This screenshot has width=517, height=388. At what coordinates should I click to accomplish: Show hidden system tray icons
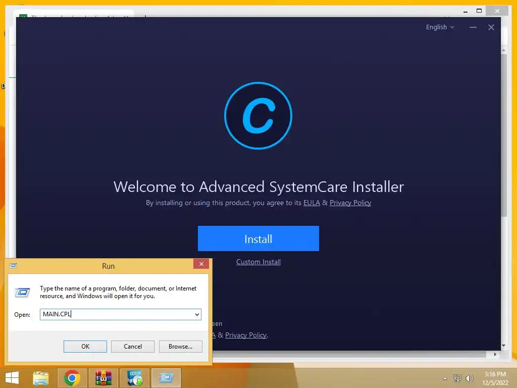[445, 378]
